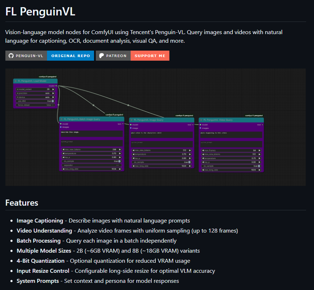Decrease max_long_side arrow in Video Query node
Image resolution: width=314 pixels, height=290 pixels.
click(203, 170)
